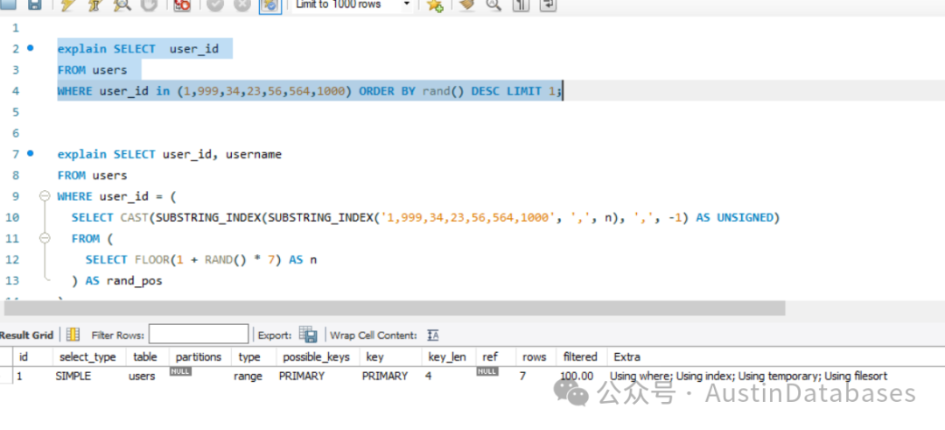Click the statement marker dot on line 7
The width and height of the screenshot is (945, 430).
(31, 153)
